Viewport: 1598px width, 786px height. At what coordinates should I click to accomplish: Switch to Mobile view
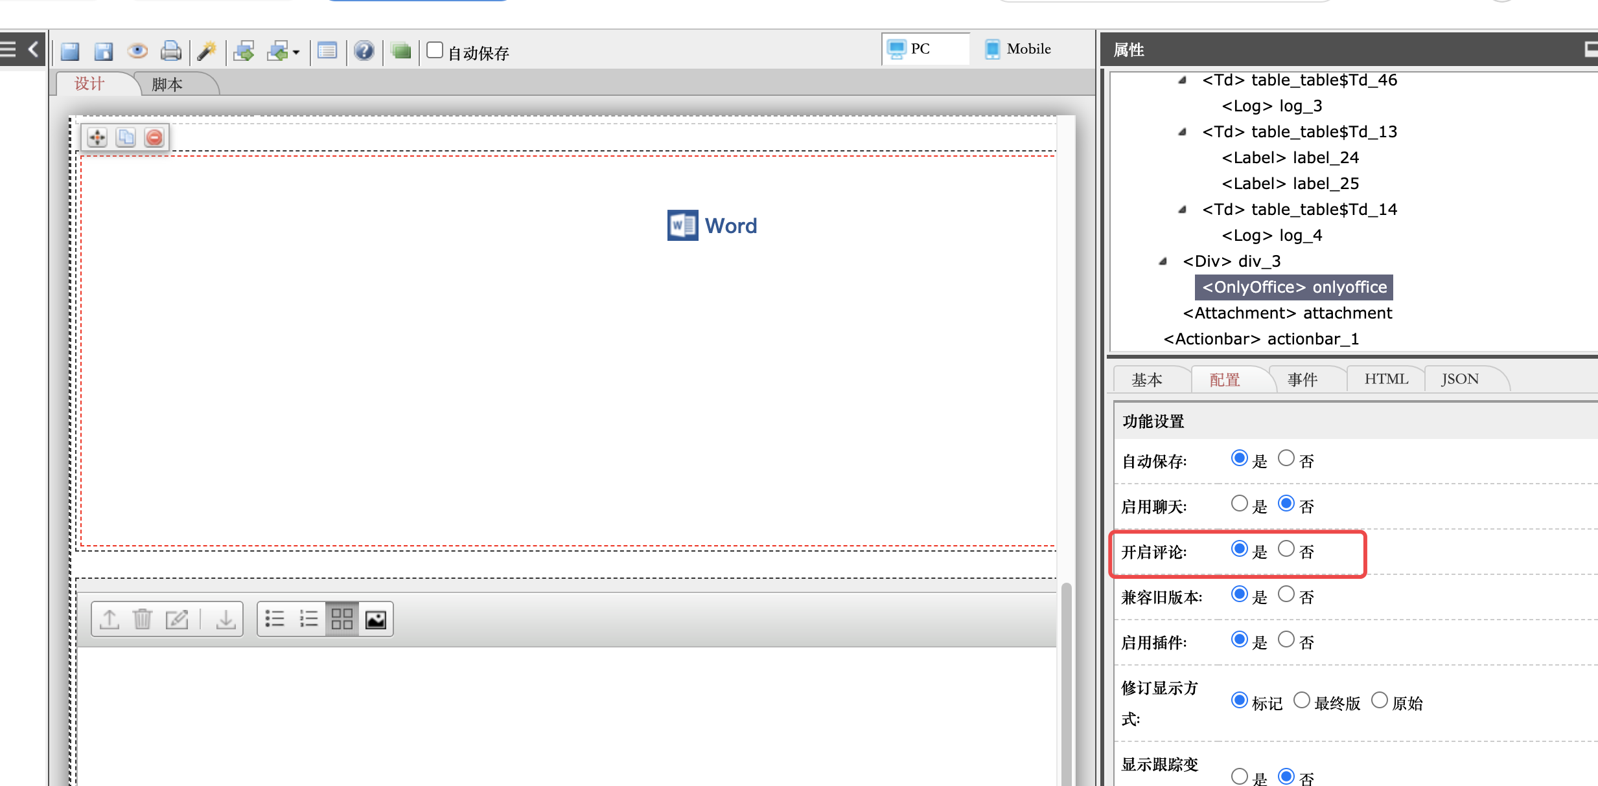coord(1018,49)
